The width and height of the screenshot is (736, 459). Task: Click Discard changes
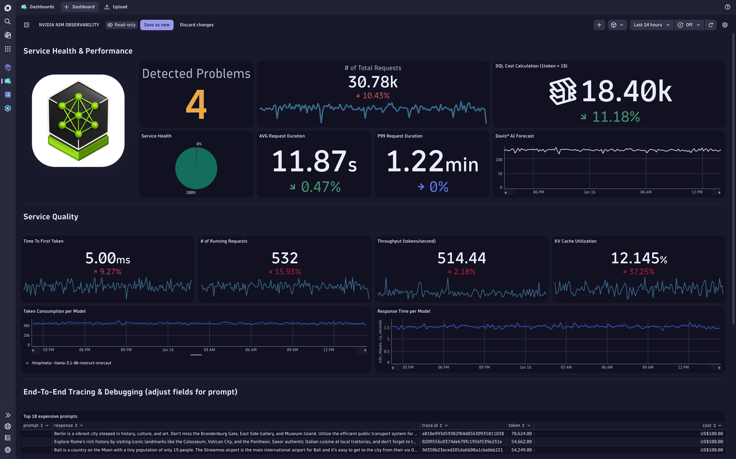click(x=197, y=25)
